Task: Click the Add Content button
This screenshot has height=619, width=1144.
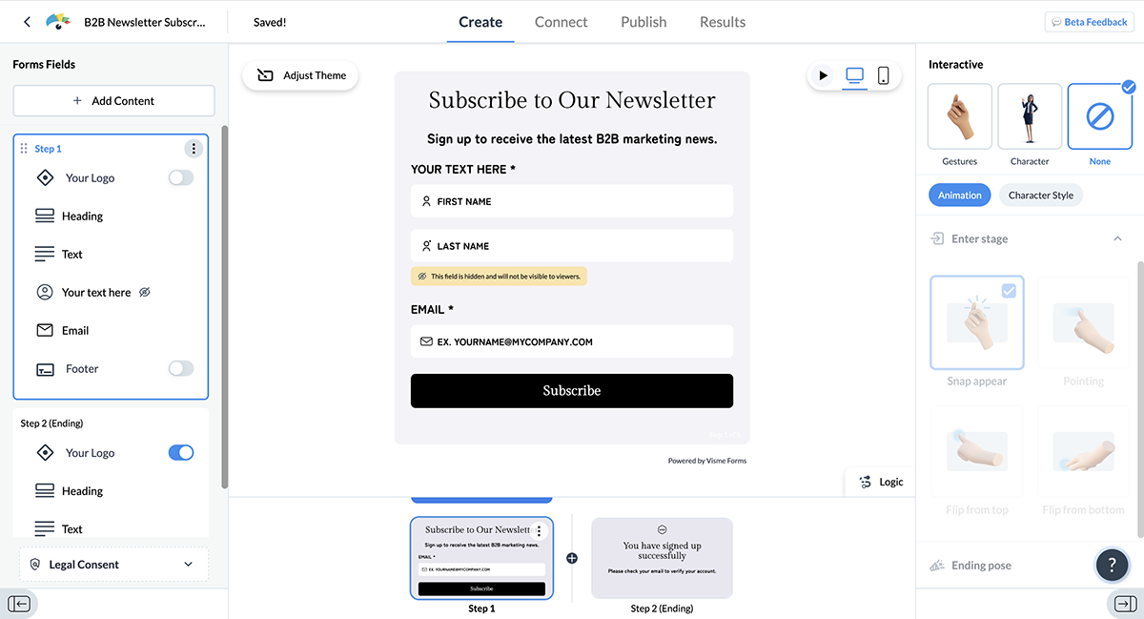Action: [x=113, y=101]
